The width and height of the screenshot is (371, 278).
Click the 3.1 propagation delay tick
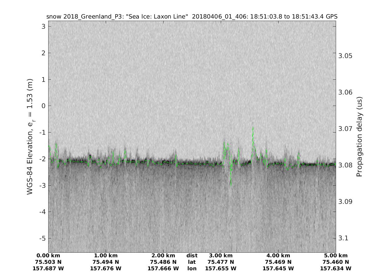[344, 238]
